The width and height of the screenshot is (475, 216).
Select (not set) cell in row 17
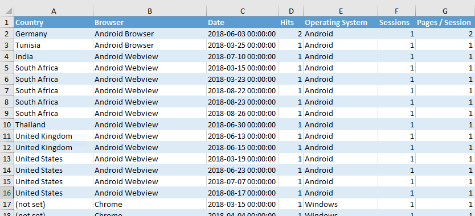(x=54, y=204)
